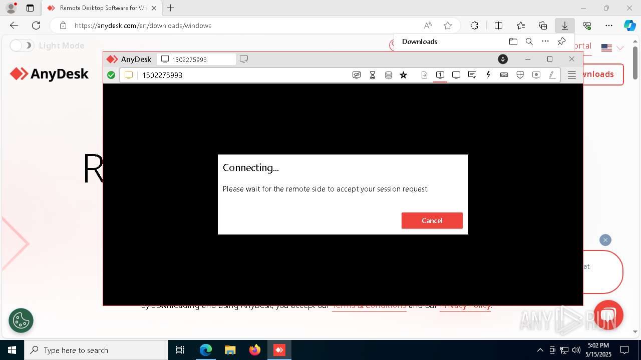Click the AnyDesk website logo
The image size is (641, 360).
point(49,74)
